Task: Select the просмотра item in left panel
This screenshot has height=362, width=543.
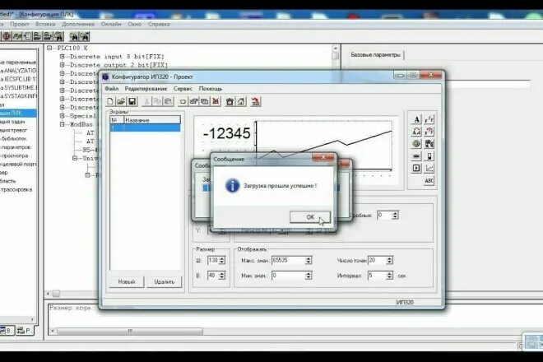Action: [14, 155]
